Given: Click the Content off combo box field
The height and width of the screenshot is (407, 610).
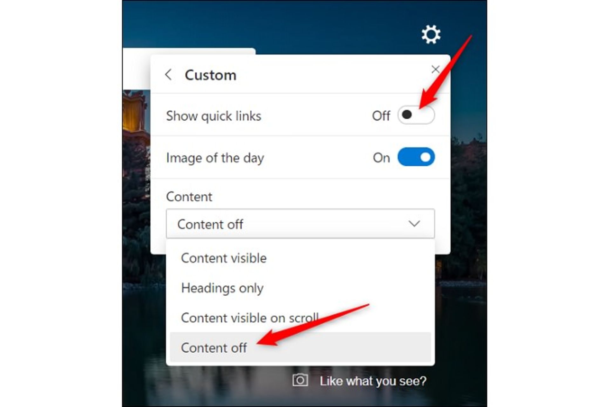Looking at the screenshot, I should [x=300, y=224].
